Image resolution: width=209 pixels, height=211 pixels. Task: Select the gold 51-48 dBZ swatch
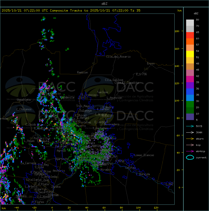click(190, 60)
